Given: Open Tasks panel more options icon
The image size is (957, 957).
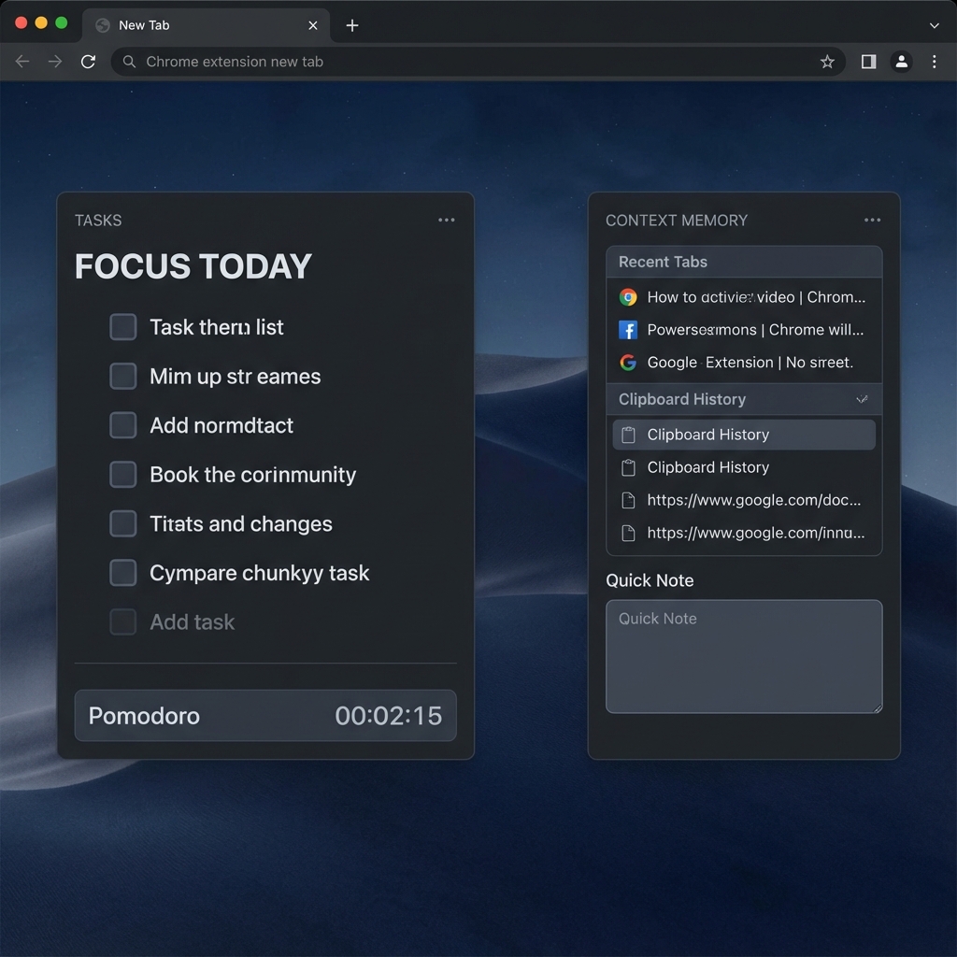Looking at the screenshot, I should (x=446, y=221).
